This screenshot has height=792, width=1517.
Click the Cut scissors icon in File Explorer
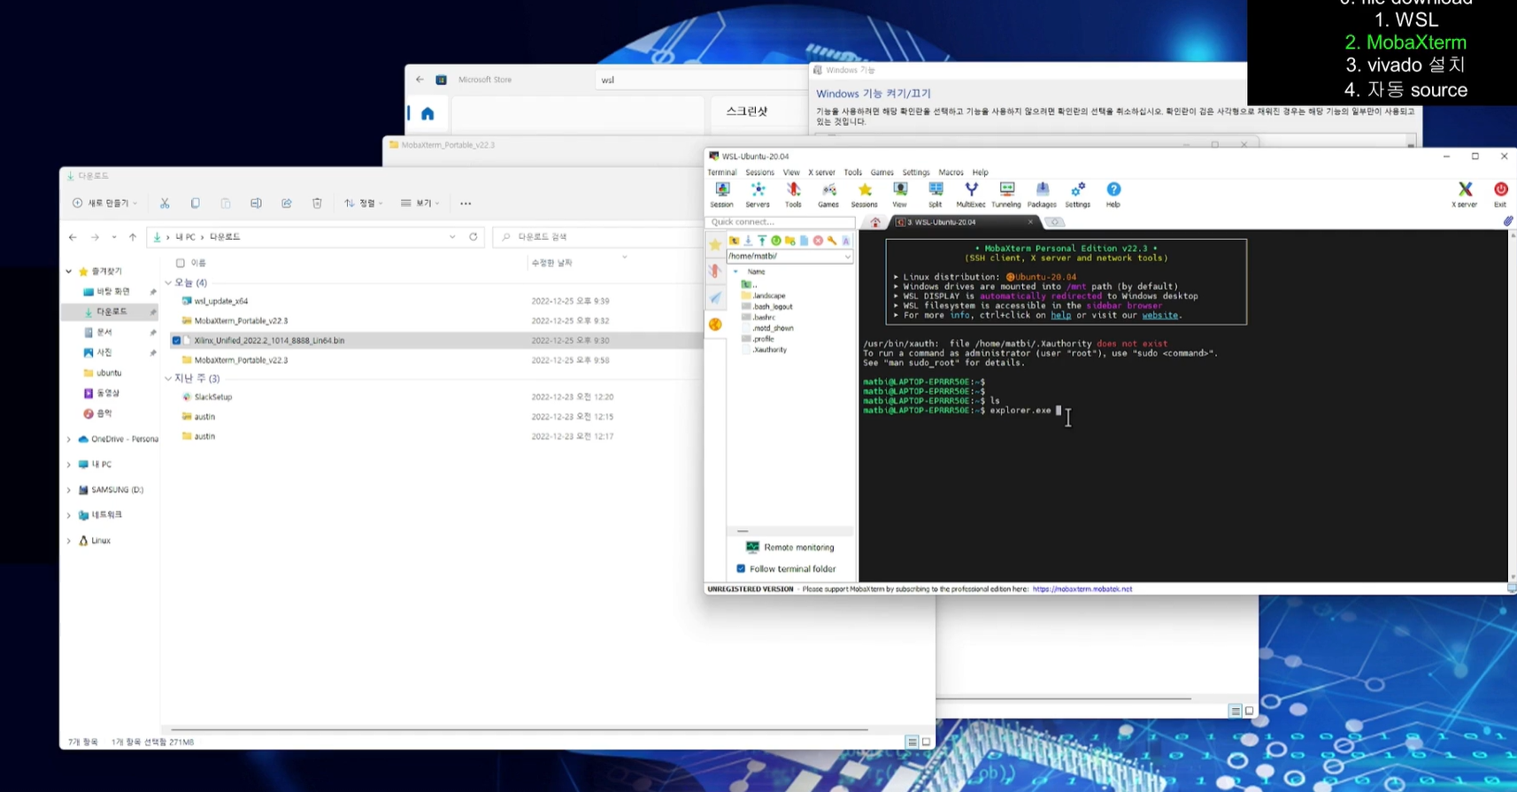(165, 203)
